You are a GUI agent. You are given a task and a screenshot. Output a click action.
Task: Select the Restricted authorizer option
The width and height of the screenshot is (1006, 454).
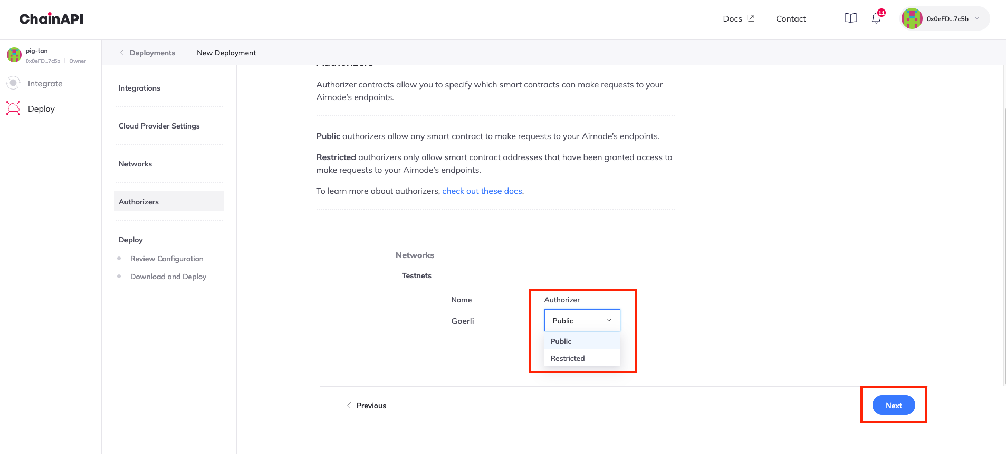click(x=568, y=358)
